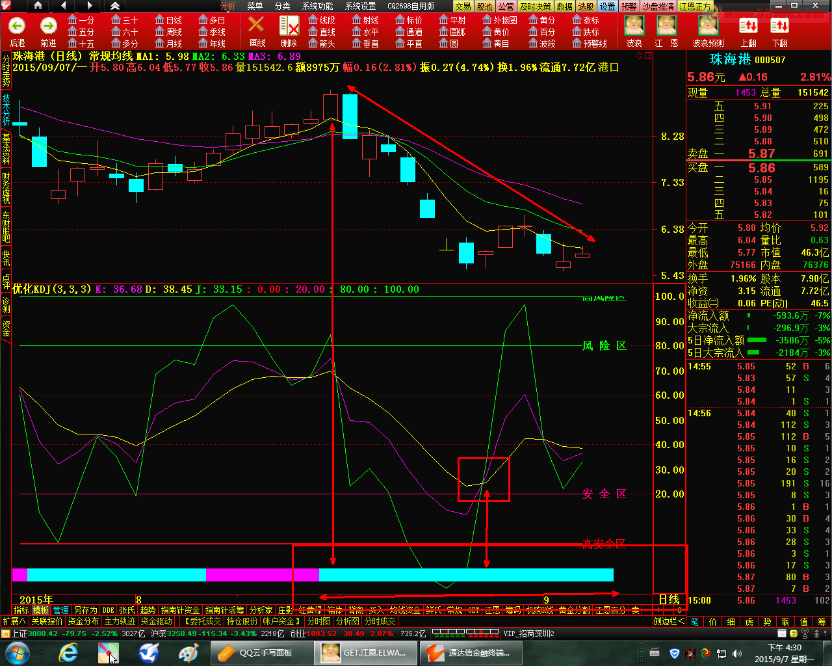Viewport: 832px width, 666px height.
Task: Switch to 周线 weekly period
Action: point(168,32)
